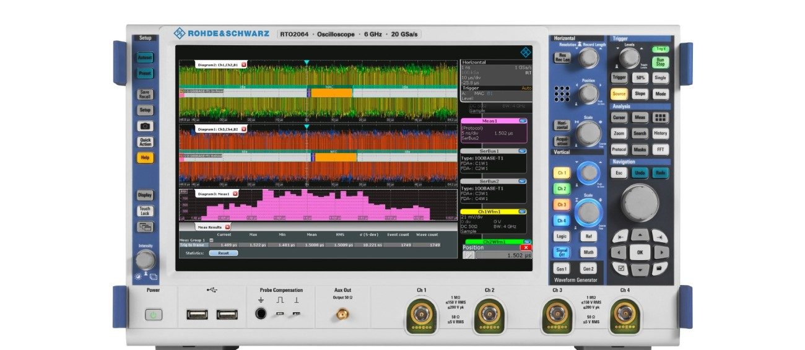Click the Esc navigation key
Image resolution: width=805 pixels, height=350 pixels.
(619, 173)
